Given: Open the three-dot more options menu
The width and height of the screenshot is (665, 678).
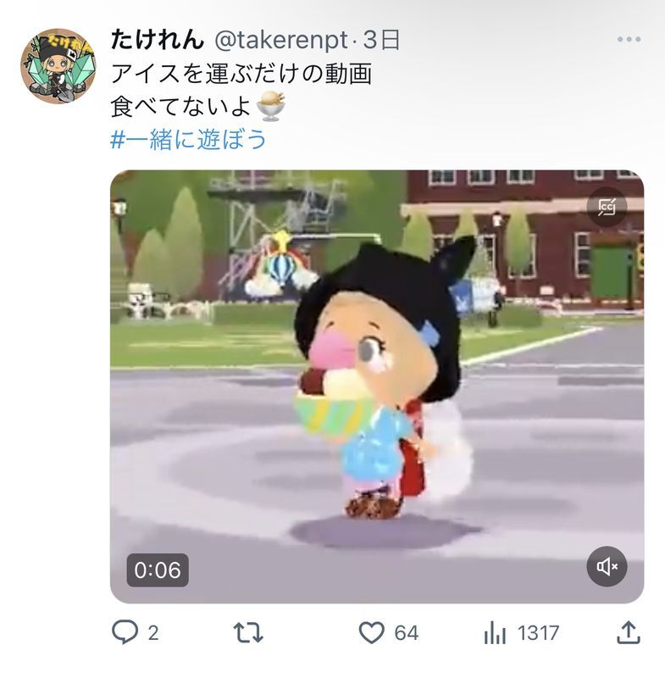Looking at the screenshot, I should tap(629, 39).
